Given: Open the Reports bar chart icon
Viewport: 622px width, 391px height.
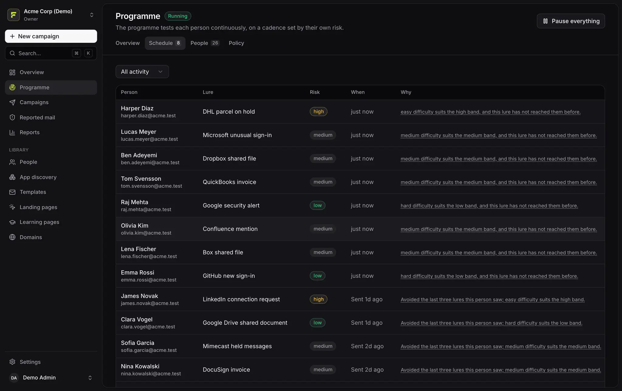Looking at the screenshot, I should pos(12,132).
